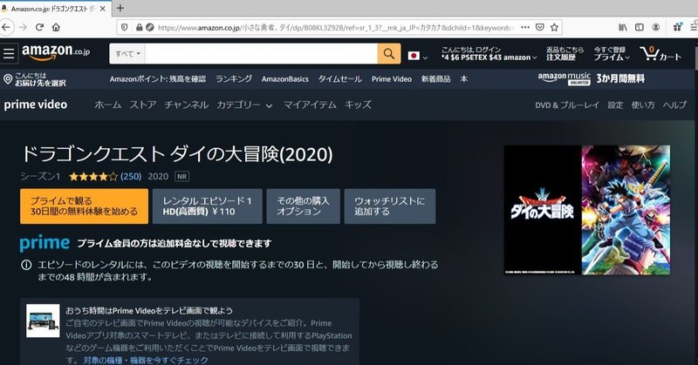698x365 pixels.
Task: Open the 設定 settings menu item
Action: coord(615,105)
